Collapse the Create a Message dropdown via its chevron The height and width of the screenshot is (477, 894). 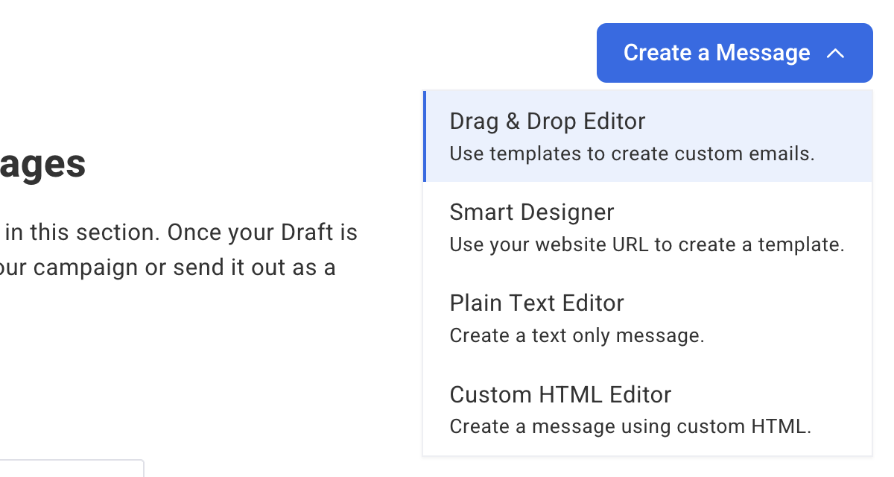(x=836, y=52)
